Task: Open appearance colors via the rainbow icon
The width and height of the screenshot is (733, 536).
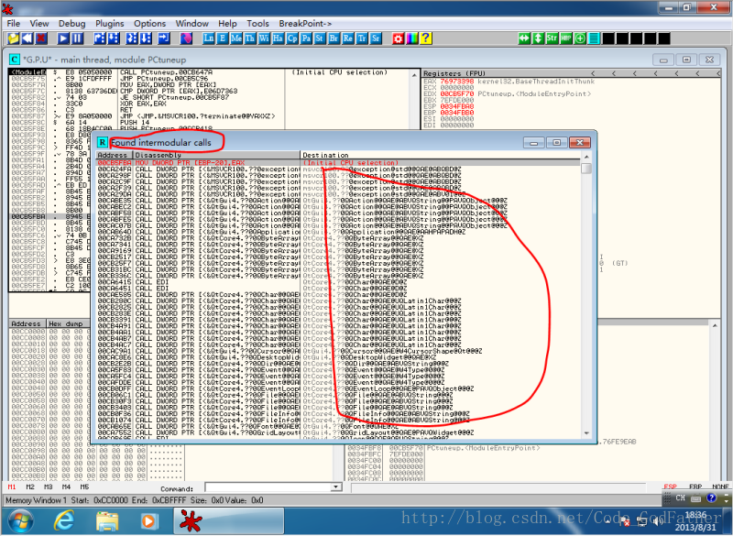Action: coord(411,38)
